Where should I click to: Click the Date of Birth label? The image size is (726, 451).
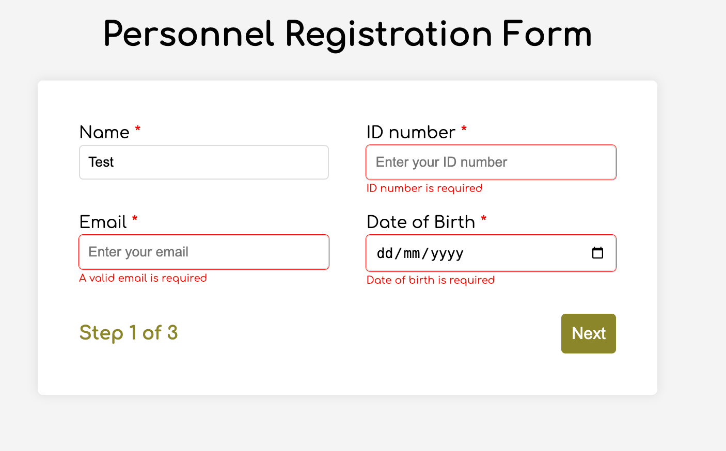420,222
